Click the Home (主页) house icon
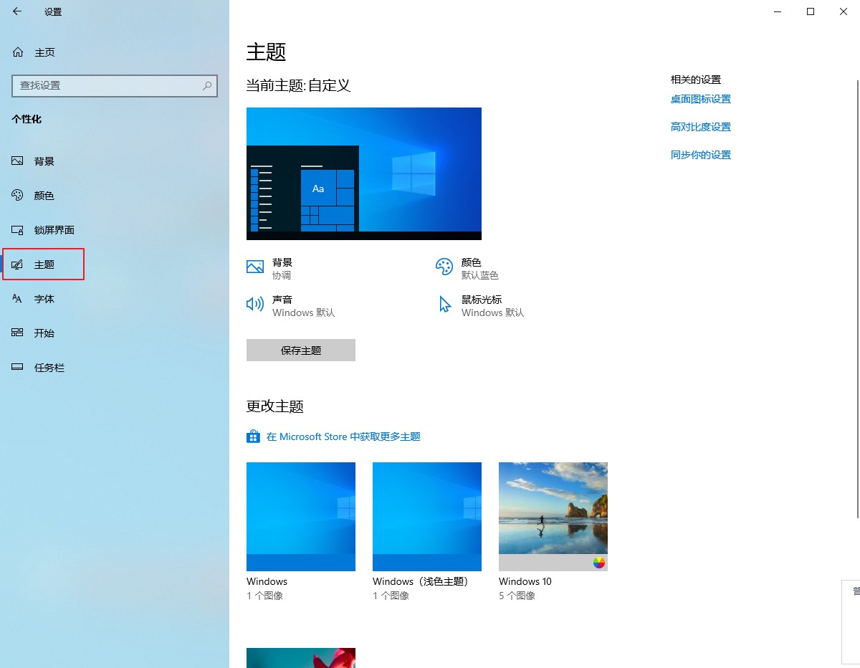Viewport: 860px width, 668px height. pos(18,52)
